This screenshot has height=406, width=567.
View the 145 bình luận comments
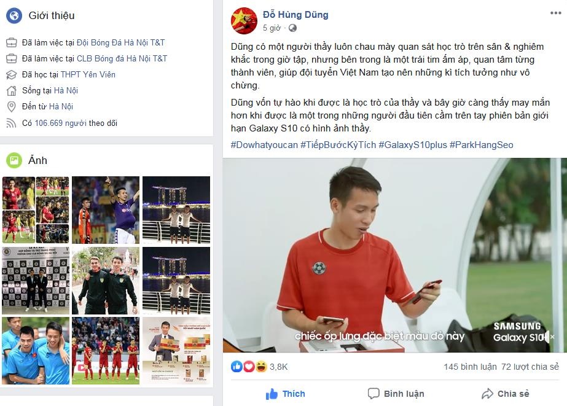pyautogui.click(x=470, y=367)
